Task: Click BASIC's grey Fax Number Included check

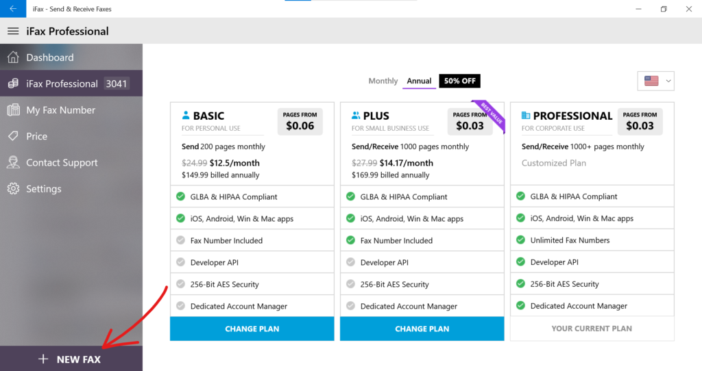Action: pyautogui.click(x=180, y=240)
